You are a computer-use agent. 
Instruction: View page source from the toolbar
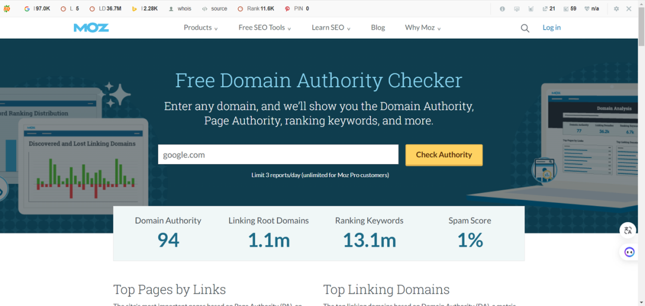tap(215, 8)
